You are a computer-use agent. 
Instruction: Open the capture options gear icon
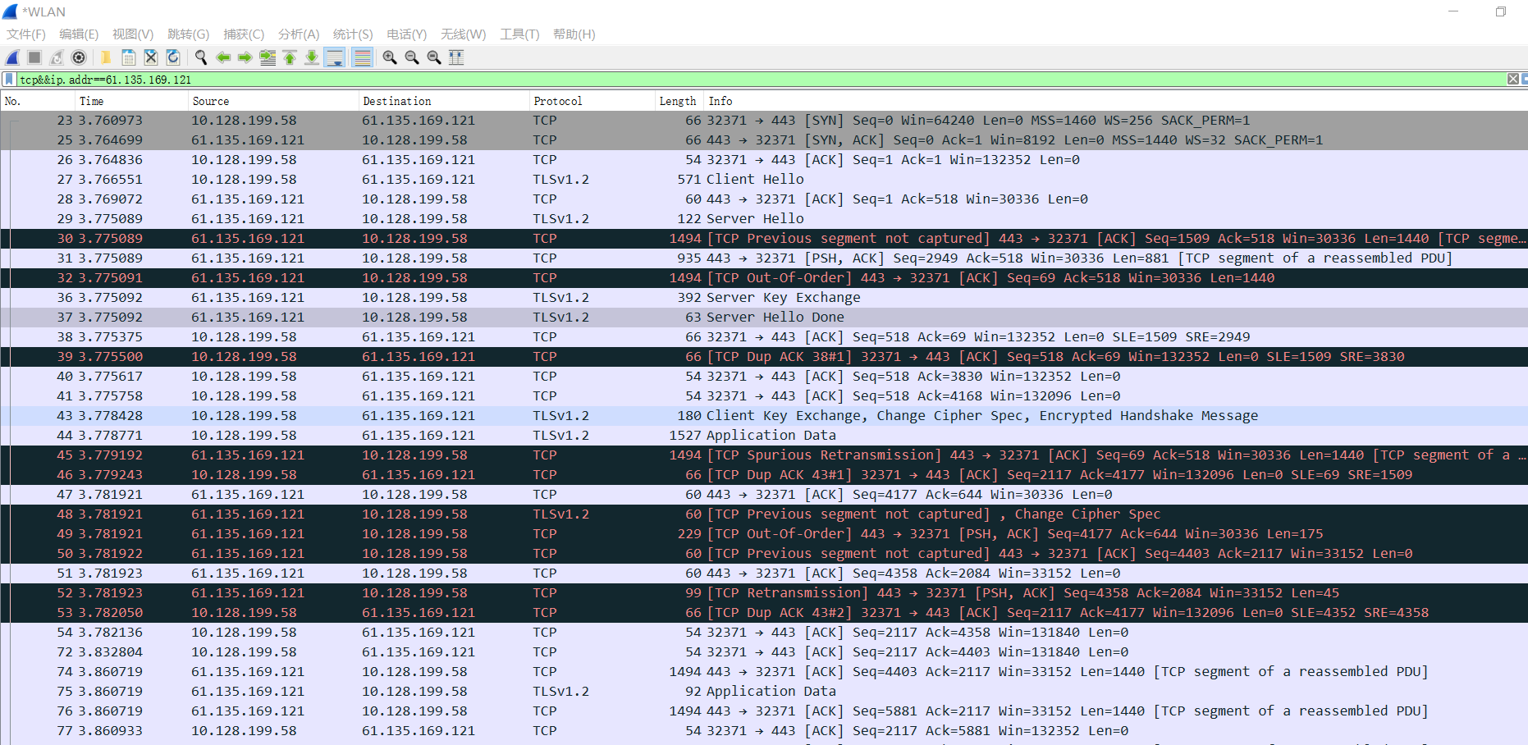(x=79, y=57)
